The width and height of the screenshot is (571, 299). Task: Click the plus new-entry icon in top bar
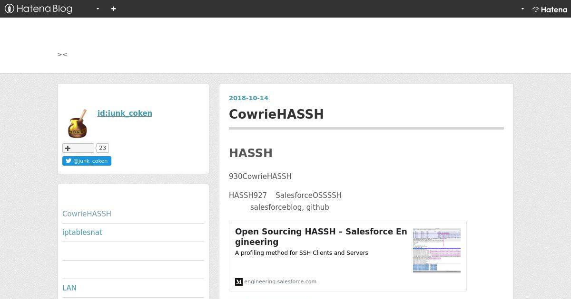(x=113, y=9)
